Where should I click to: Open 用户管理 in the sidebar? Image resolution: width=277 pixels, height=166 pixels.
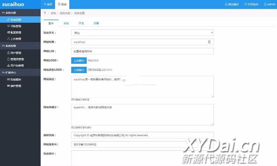pyautogui.click(x=20, y=53)
